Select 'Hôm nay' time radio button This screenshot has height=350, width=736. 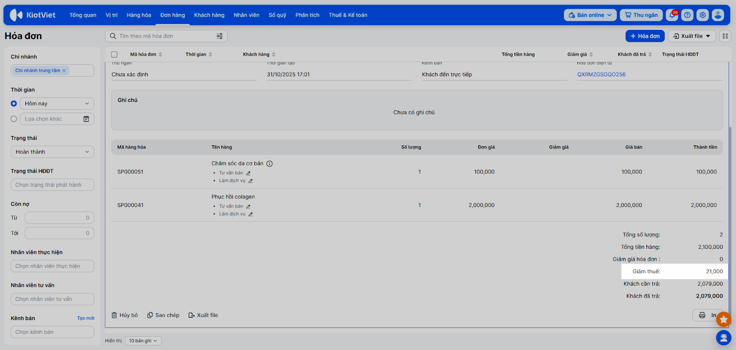tap(14, 103)
